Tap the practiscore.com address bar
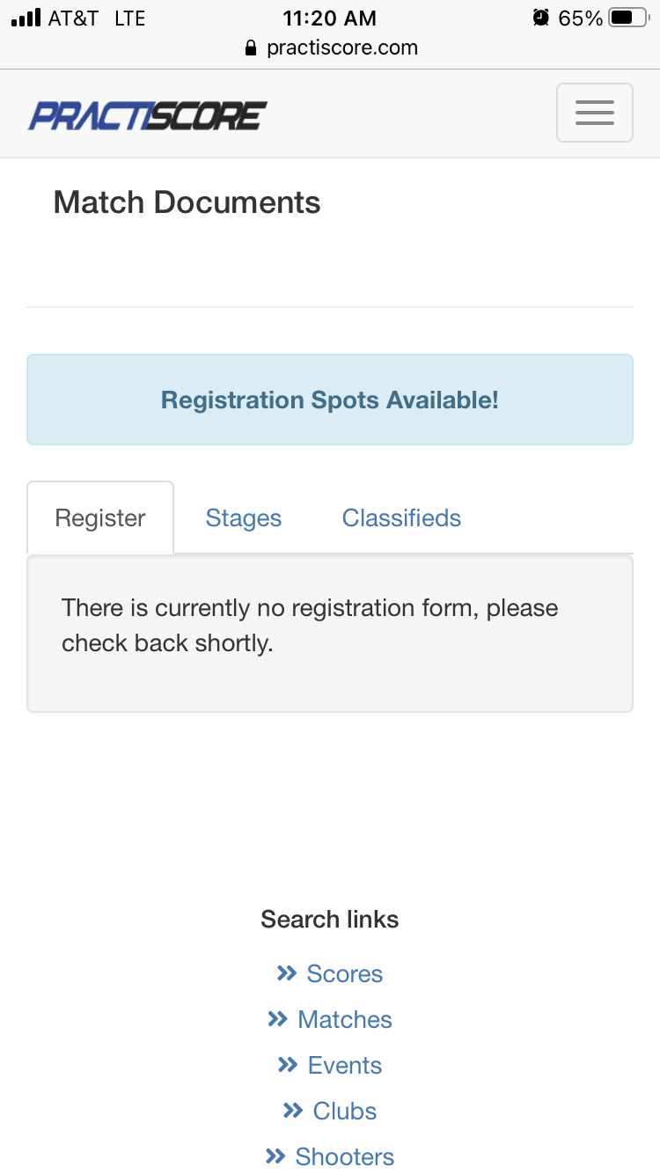 [341, 48]
